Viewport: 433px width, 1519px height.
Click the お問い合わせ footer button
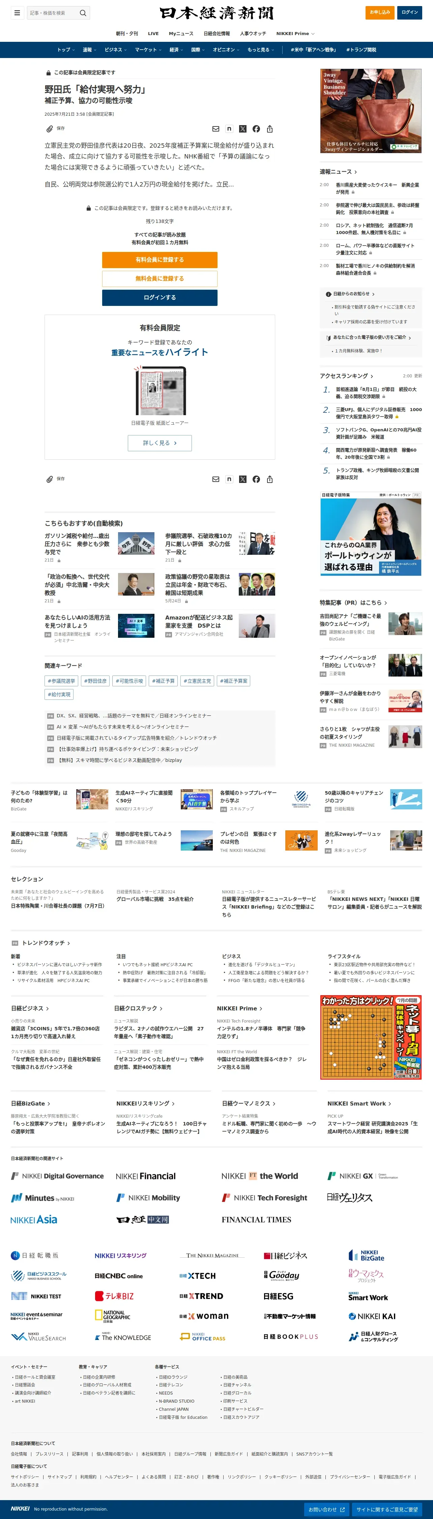[327, 1509]
